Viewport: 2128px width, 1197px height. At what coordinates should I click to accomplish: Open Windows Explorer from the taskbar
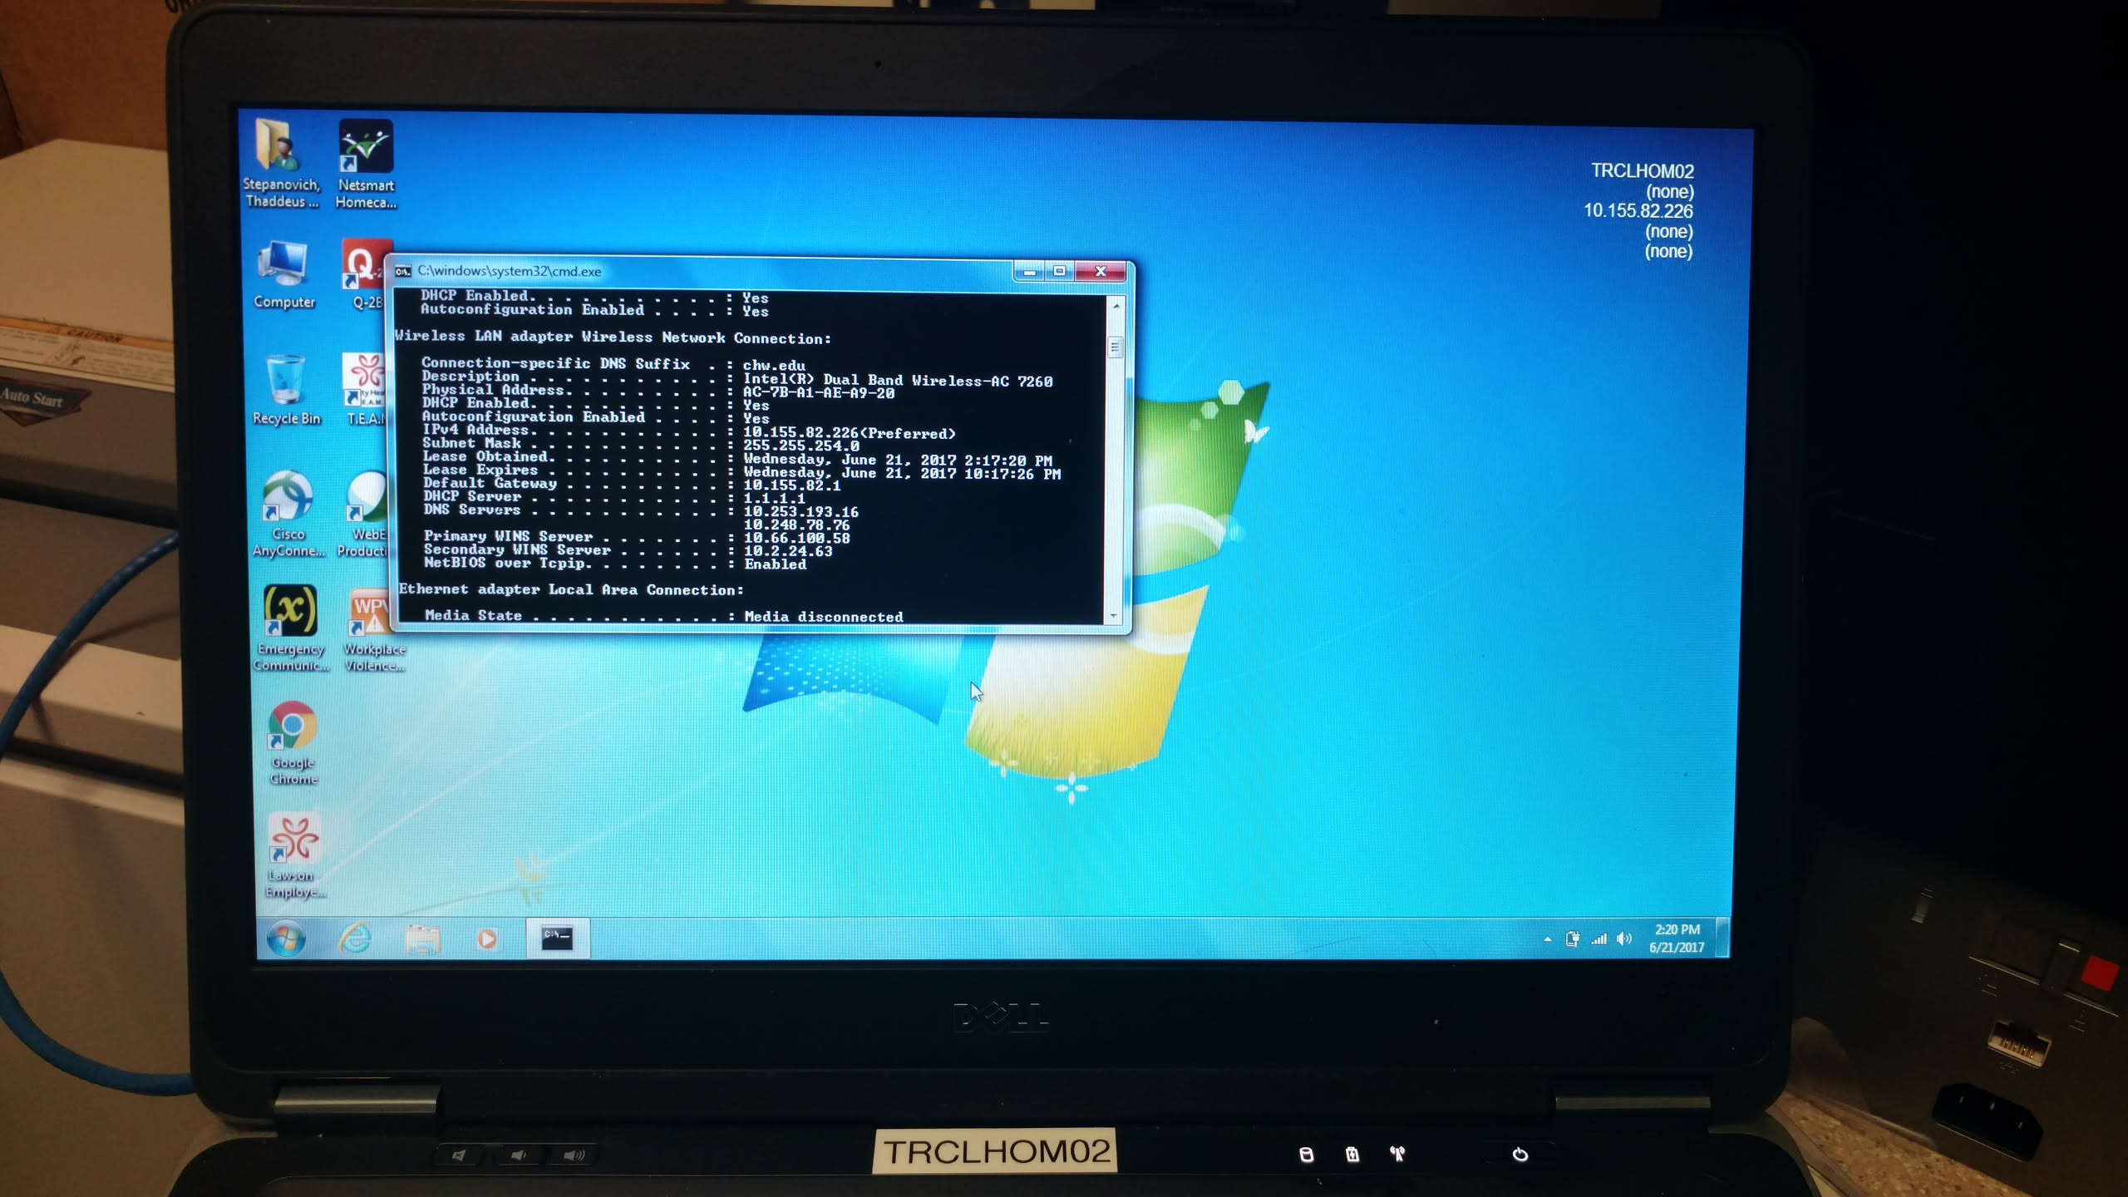[422, 939]
